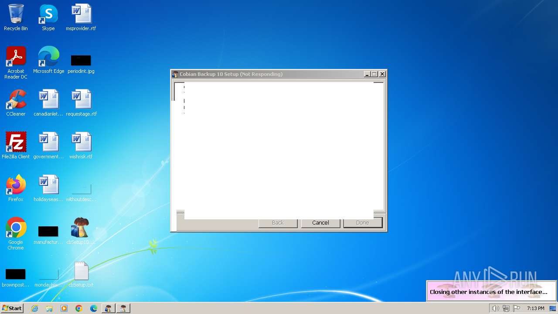
Task: Launch Google Chrome desktop shortcut
Action: (x=16, y=234)
